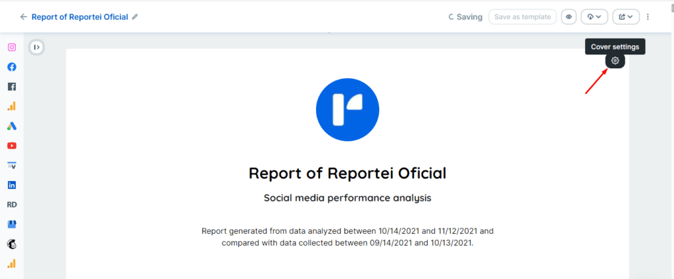Select Social media performance analysis subtitle
Screen dimensions: 674x279
tap(348, 198)
